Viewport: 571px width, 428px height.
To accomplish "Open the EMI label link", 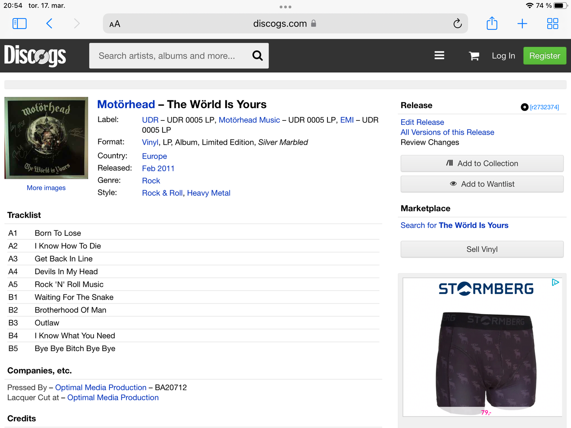I will click(347, 120).
